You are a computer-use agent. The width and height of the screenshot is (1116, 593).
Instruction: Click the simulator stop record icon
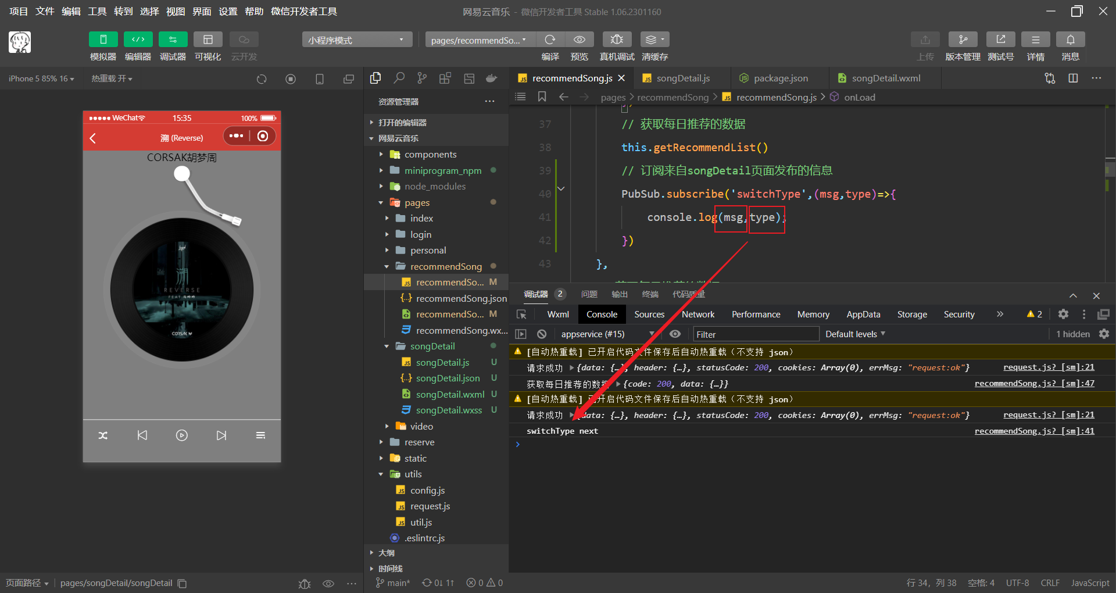pyautogui.click(x=291, y=78)
